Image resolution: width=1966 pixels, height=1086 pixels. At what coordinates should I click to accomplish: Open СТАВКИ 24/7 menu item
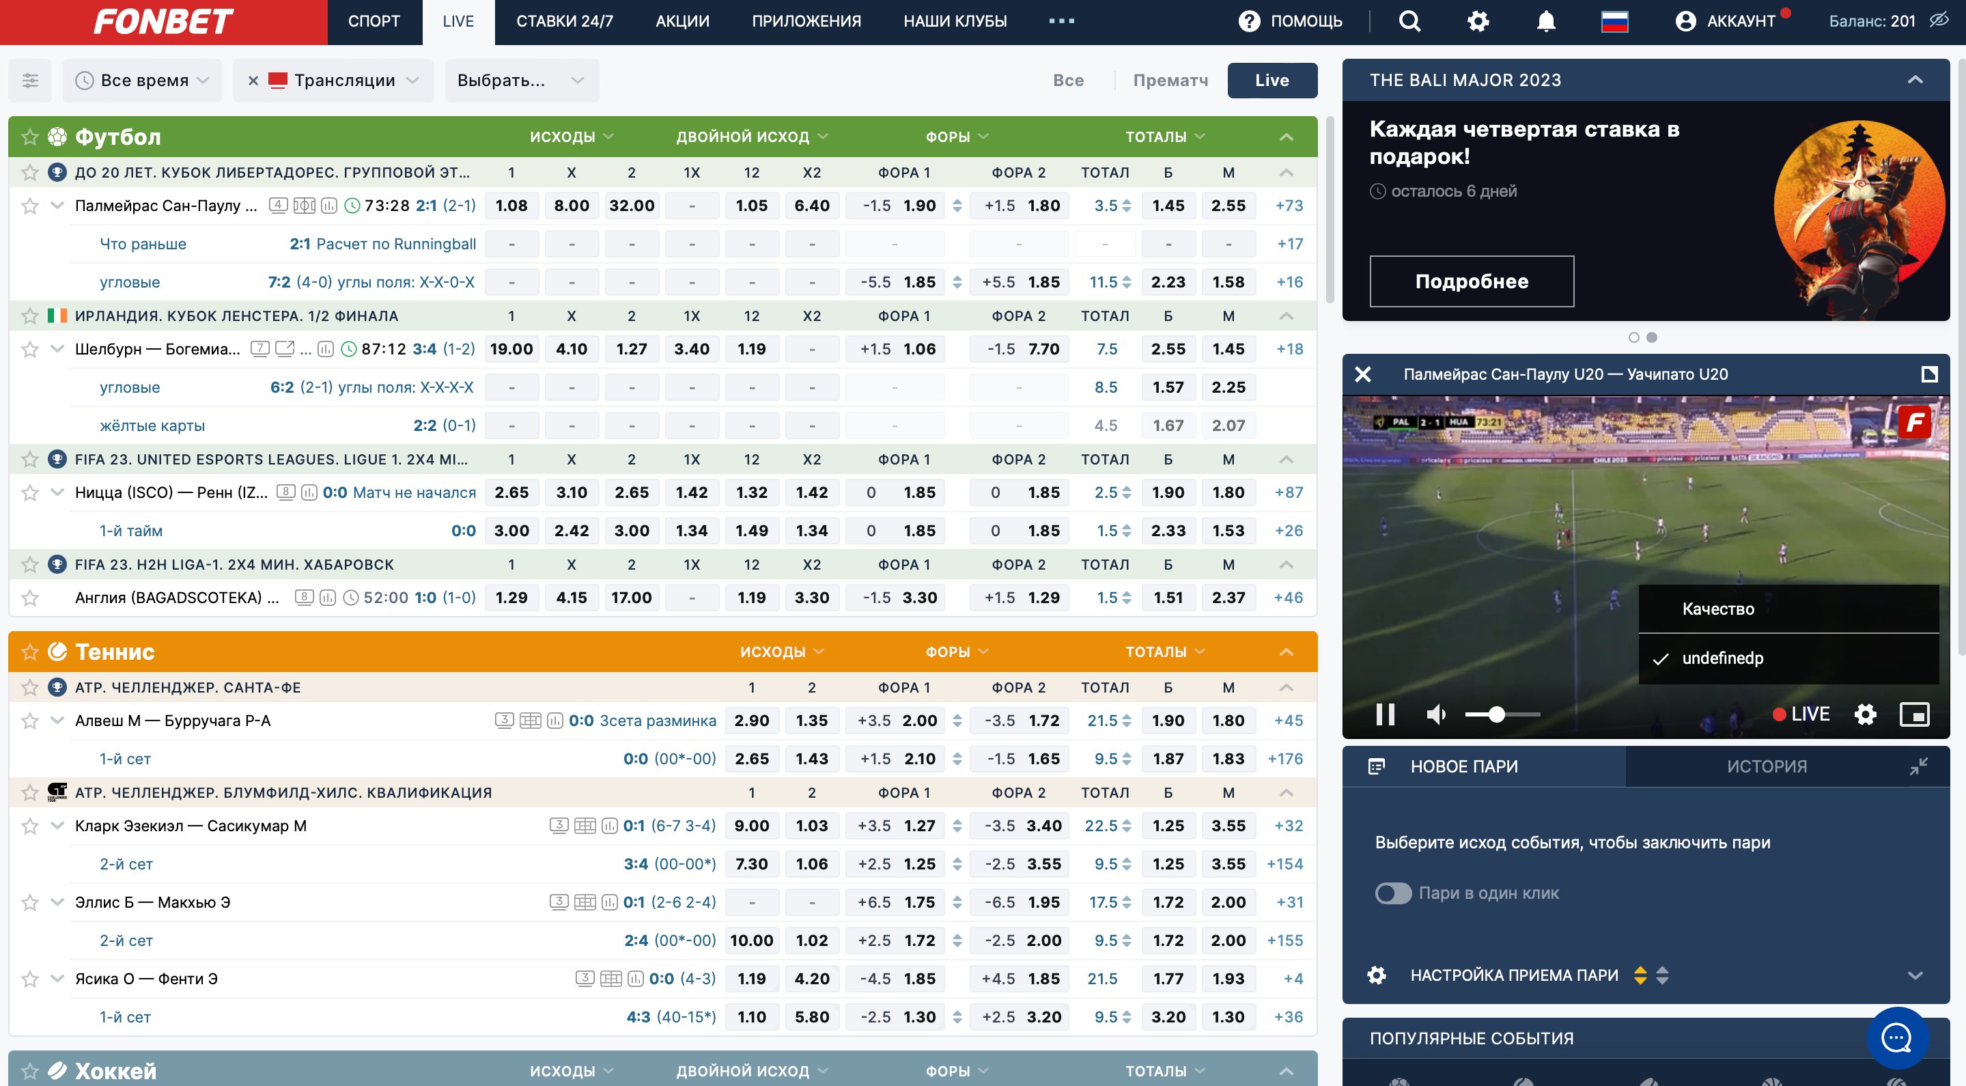pyautogui.click(x=564, y=21)
